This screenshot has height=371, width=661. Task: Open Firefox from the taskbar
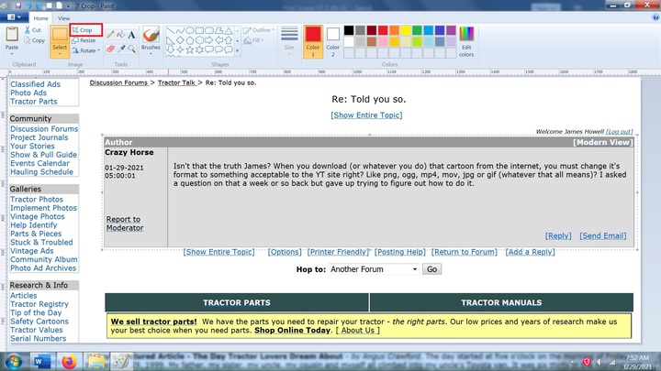tap(69, 361)
